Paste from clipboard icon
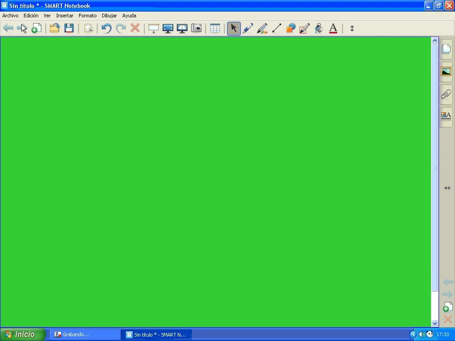The width and height of the screenshot is (455, 341). (88, 28)
